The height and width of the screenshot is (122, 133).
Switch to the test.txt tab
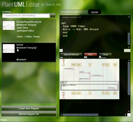pyautogui.click(x=95, y=12)
